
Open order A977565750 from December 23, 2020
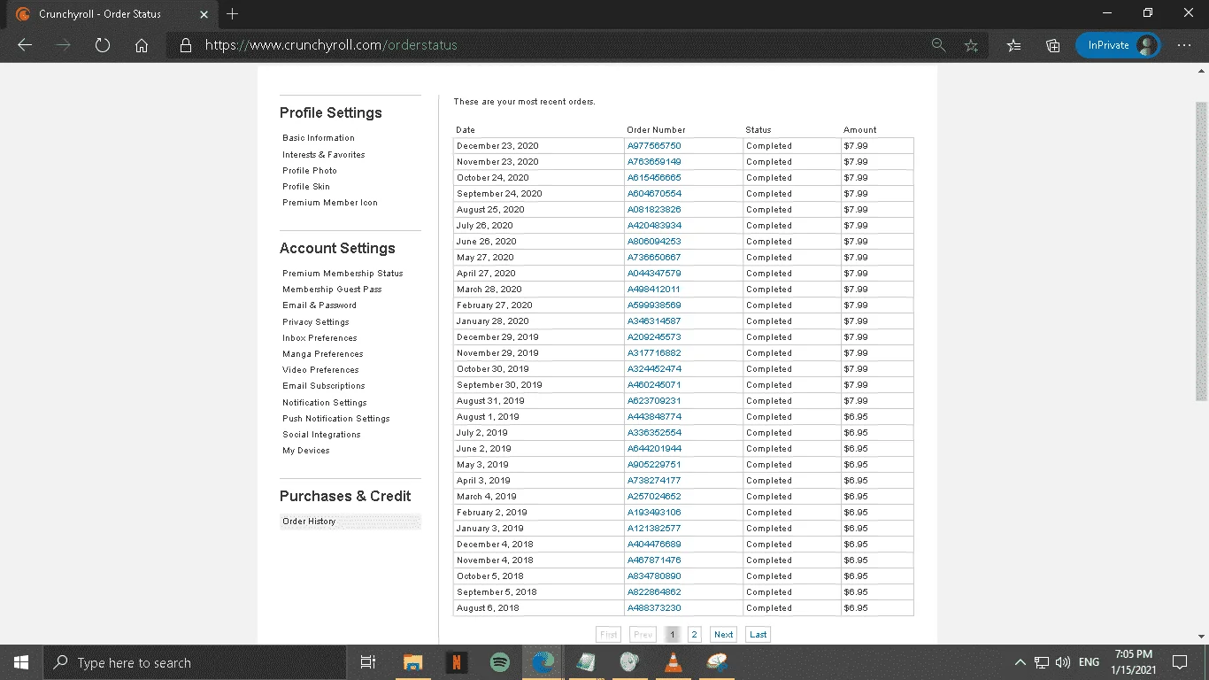point(654,146)
